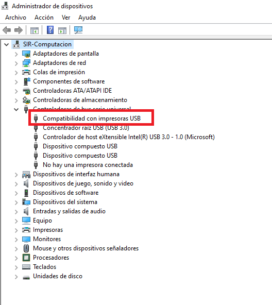Open the Ayuda menu
The image size is (272, 305).
pyautogui.click(x=87, y=18)
